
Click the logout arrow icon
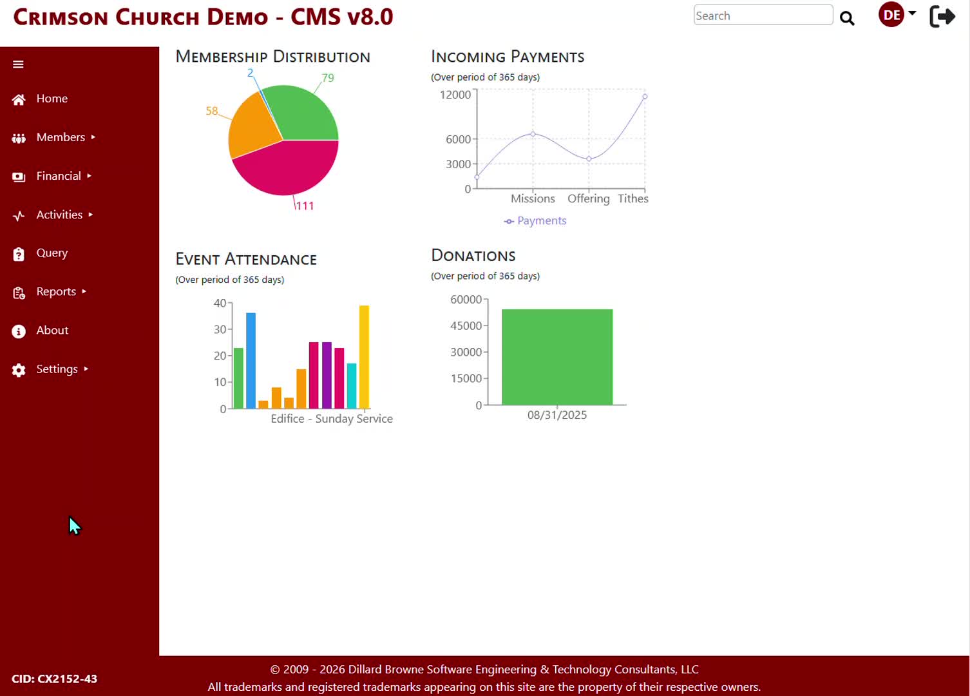pyautogui.click(x=942, y=16)
